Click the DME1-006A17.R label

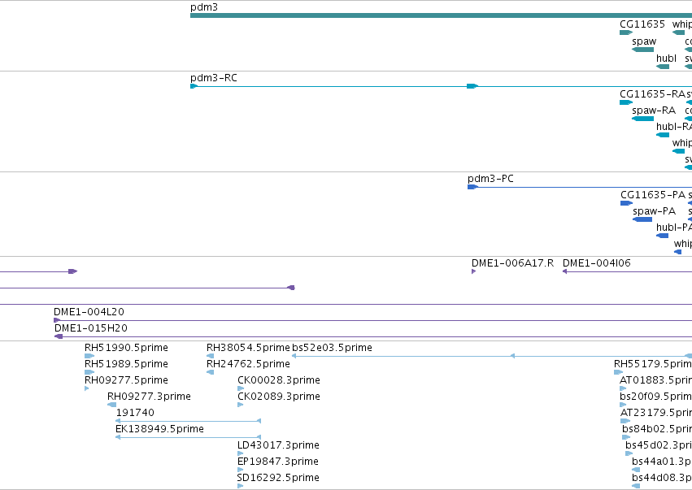[x=512, y=263]
